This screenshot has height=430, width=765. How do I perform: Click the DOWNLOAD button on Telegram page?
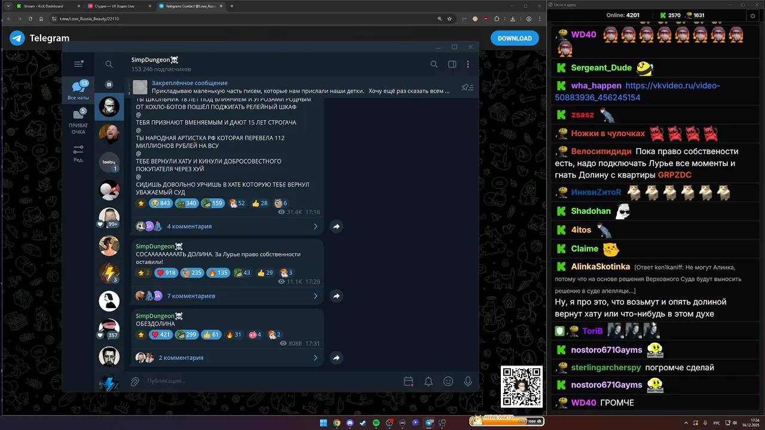pos(515,38)
